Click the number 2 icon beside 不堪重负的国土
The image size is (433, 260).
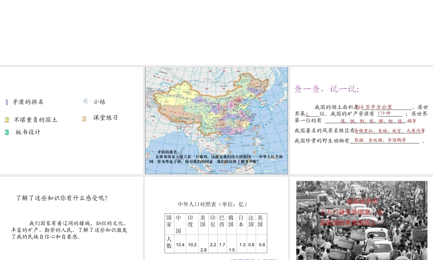(7, 120)
